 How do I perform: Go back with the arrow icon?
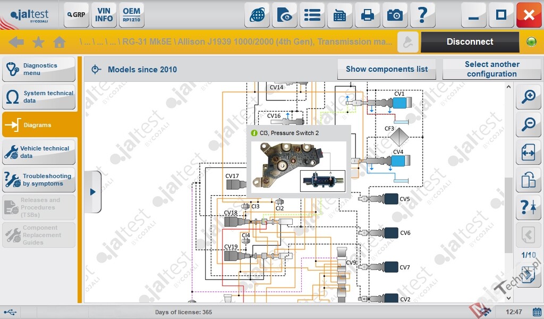click(x=16, y=42)
